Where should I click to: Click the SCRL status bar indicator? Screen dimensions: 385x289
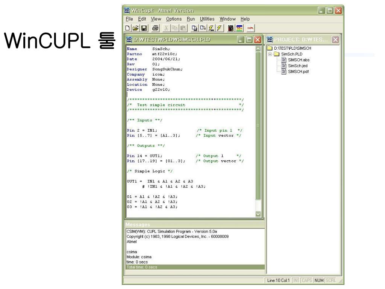tap(330, 280)
